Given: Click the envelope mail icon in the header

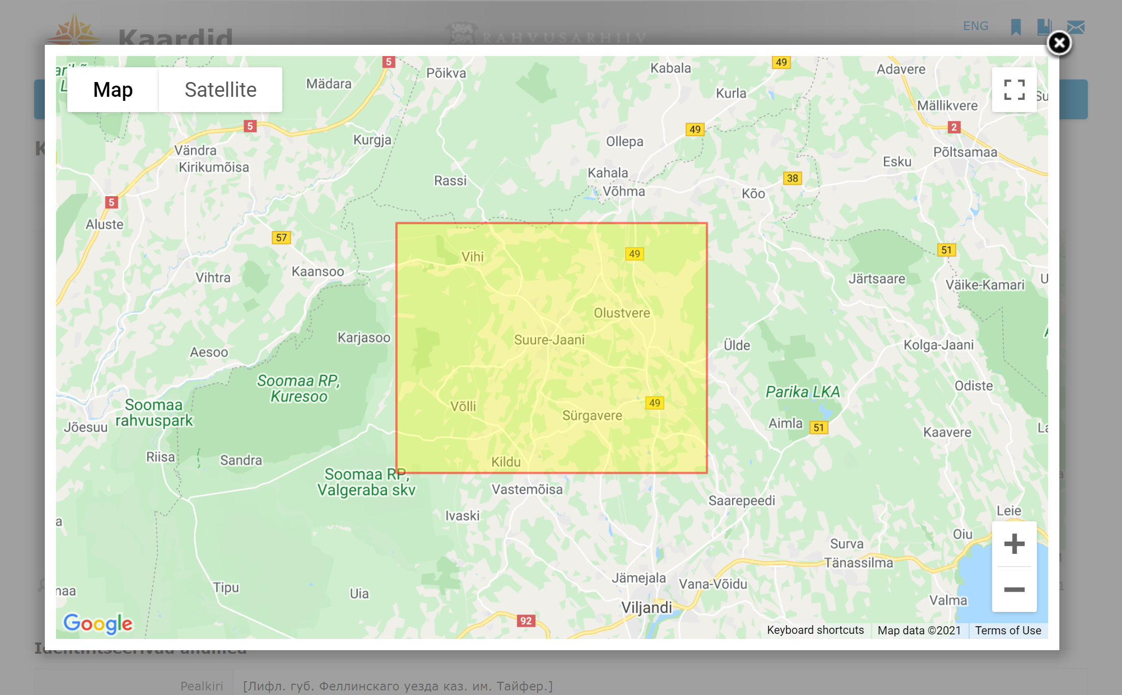Looking at the screenshot, I should click(x=1076, y=27).
